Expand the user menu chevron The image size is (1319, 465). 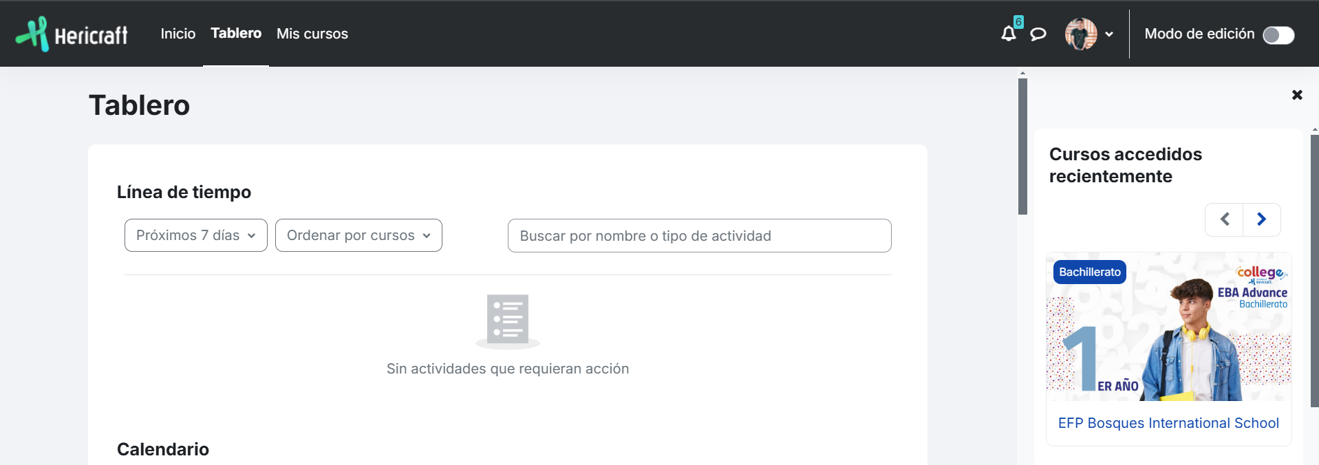pyautogui.click(x=1109, y=34)
